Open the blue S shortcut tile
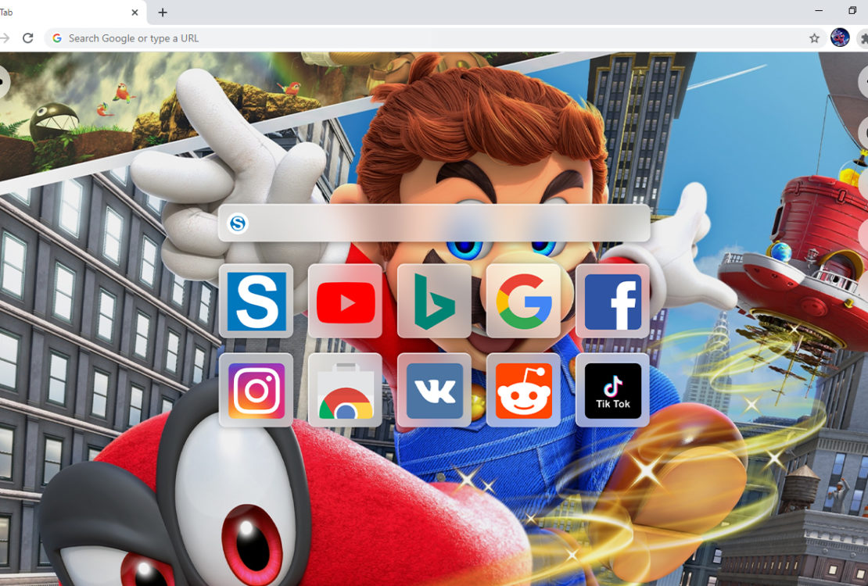 click(x=256, y=301)
